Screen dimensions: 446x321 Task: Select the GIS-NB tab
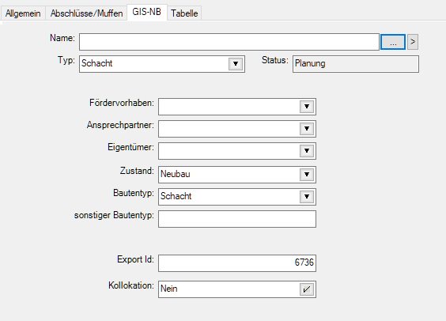coord(147,12)
